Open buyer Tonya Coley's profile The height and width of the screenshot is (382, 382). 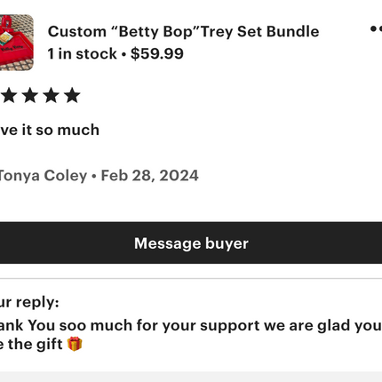coord(44,176)
